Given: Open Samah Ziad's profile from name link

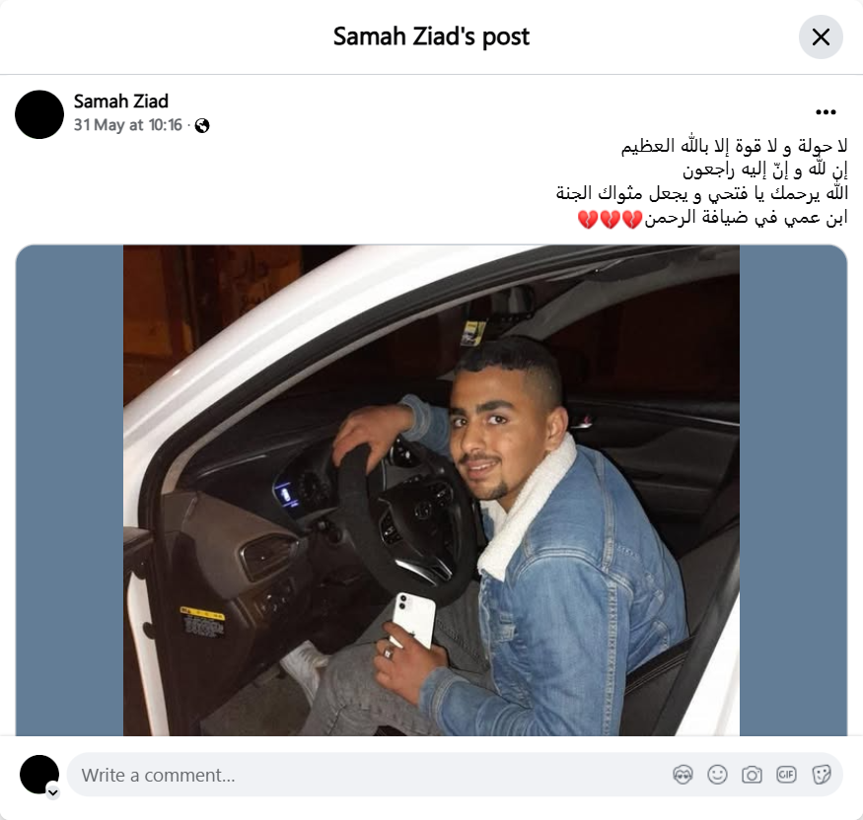Looking at the screenshot, I should pos(121,102).
